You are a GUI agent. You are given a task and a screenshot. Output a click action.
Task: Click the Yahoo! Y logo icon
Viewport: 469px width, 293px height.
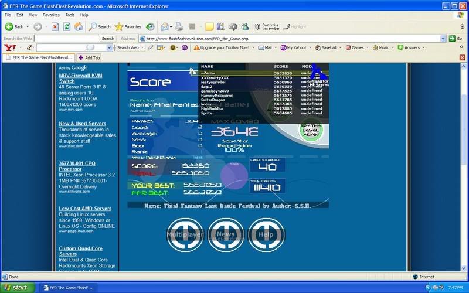tap(9, 47)
